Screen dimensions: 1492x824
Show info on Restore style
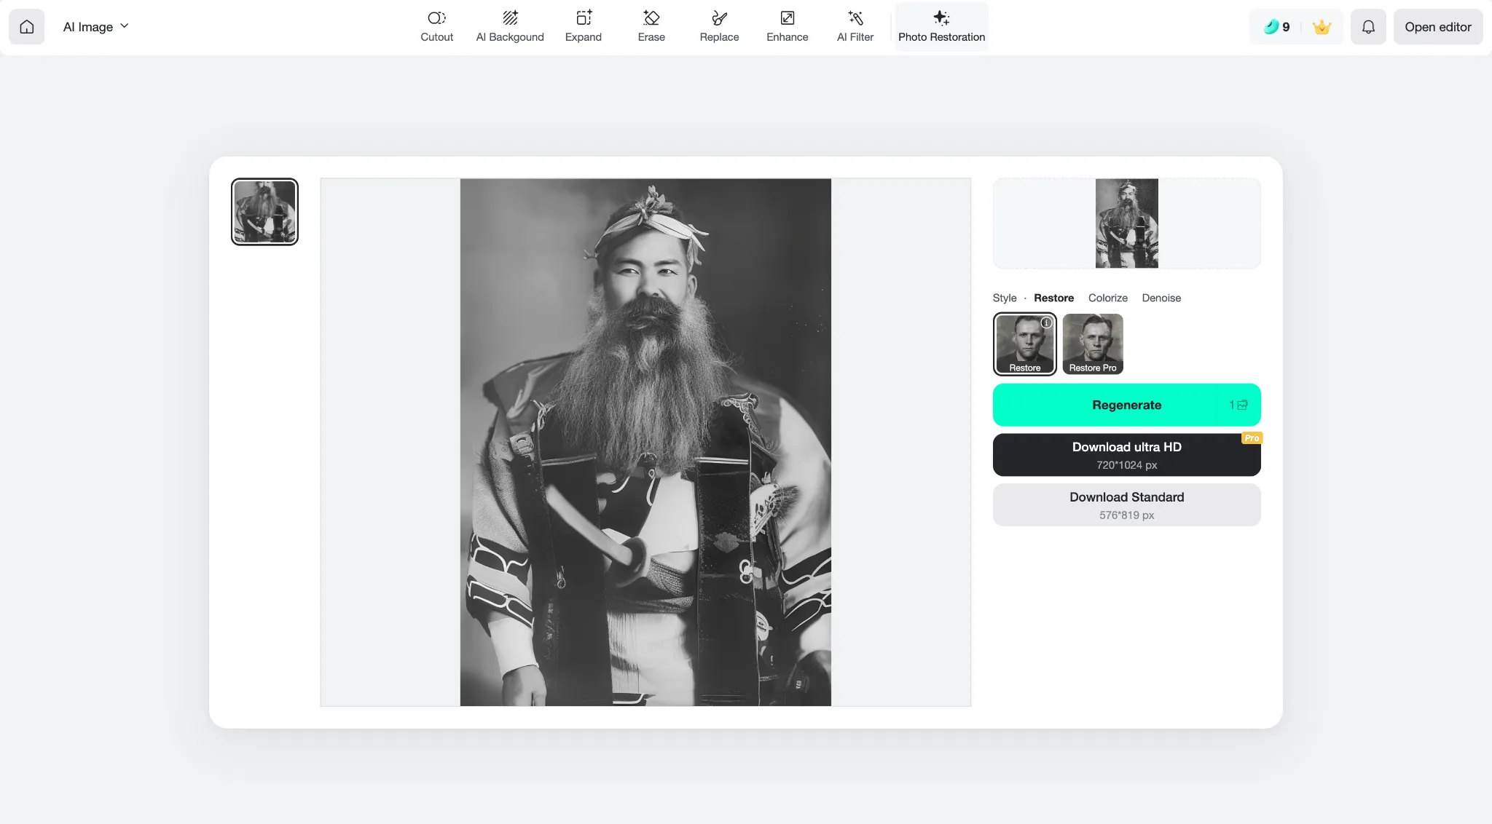tap(1046, 322)
